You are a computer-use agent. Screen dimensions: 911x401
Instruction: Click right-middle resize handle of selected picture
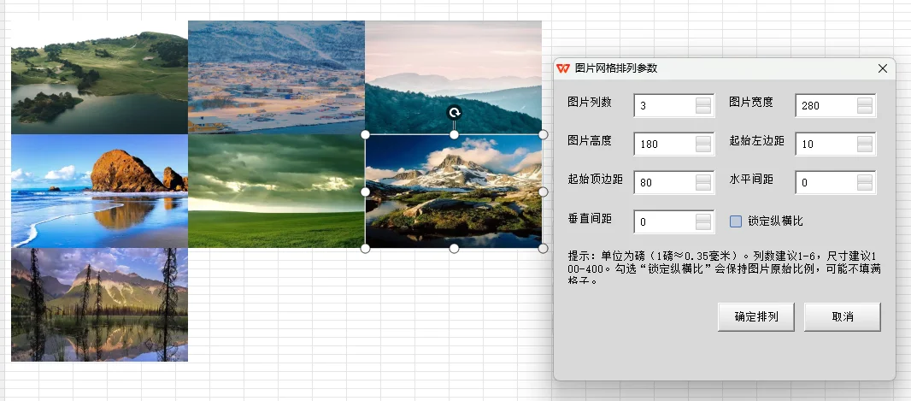click(x=544, y=192)
